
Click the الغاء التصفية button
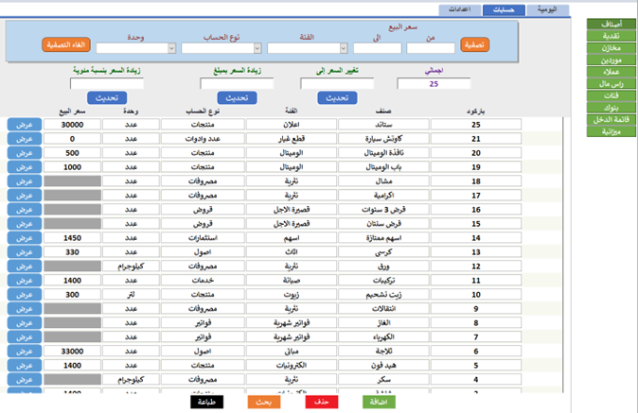click(x=66, y=44)
